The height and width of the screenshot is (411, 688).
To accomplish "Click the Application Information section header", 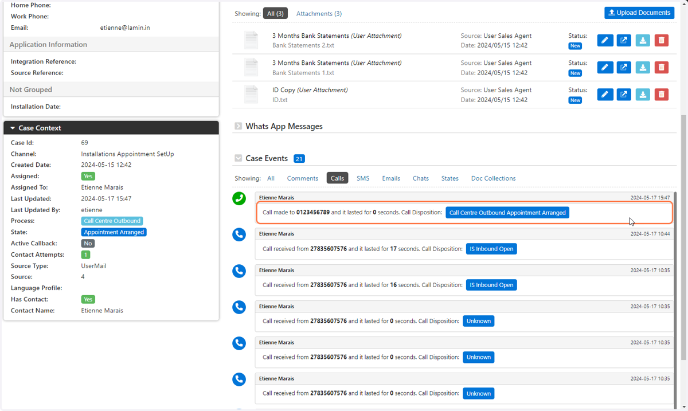I will click(111, 45).
